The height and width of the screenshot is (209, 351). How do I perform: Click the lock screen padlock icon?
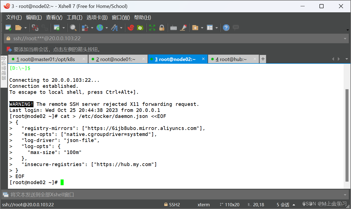162,28
